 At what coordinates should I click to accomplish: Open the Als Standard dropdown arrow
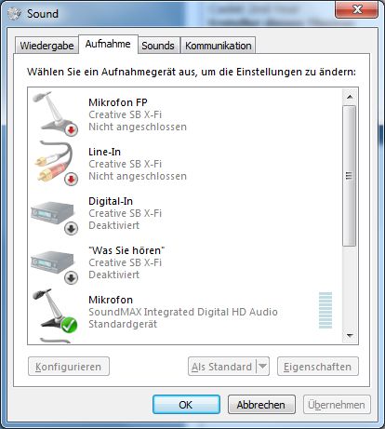[x=262, y=367]
